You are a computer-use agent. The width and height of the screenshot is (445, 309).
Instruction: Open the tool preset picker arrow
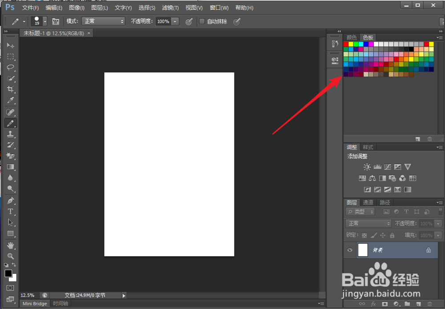(x=24, y=21)
